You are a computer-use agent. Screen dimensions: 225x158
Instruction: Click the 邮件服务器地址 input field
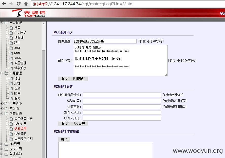coord(122,95)
